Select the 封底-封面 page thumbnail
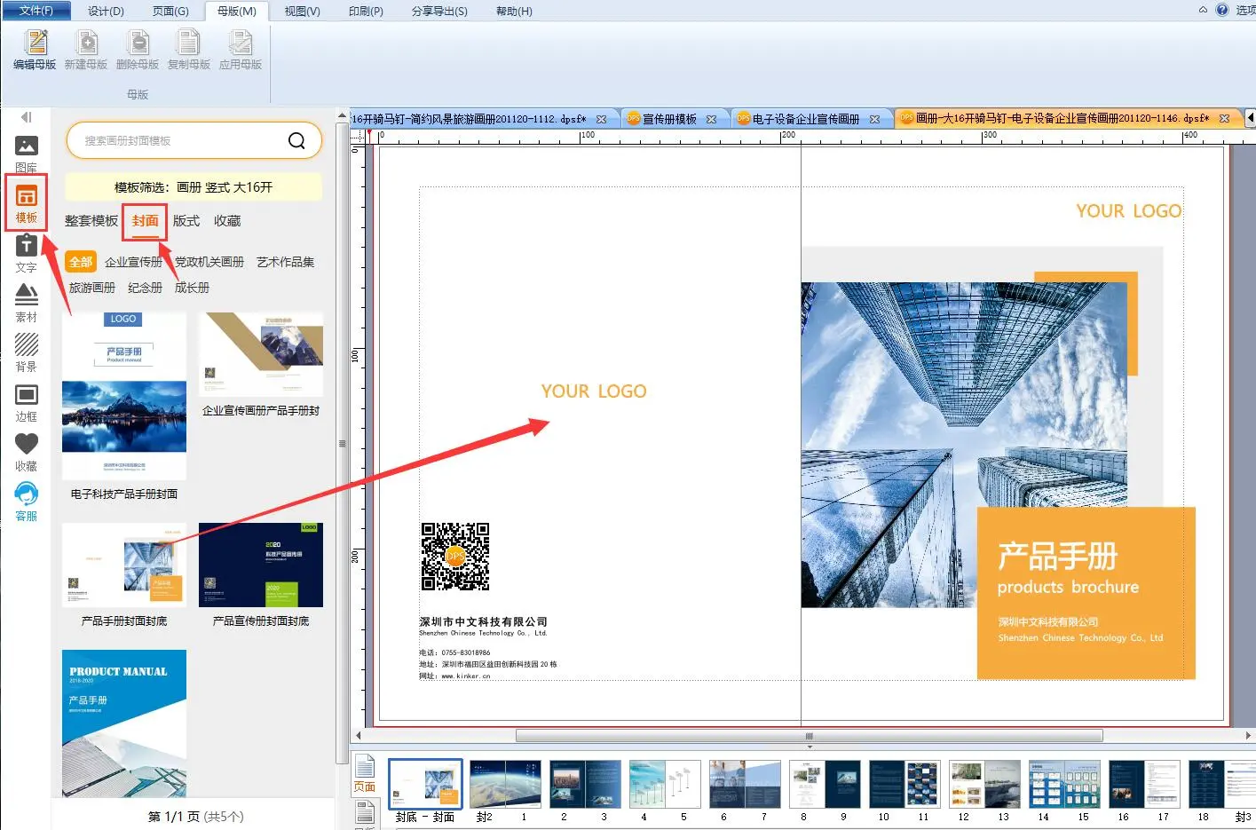1256x830 pixels. click(x=425, y=784)
